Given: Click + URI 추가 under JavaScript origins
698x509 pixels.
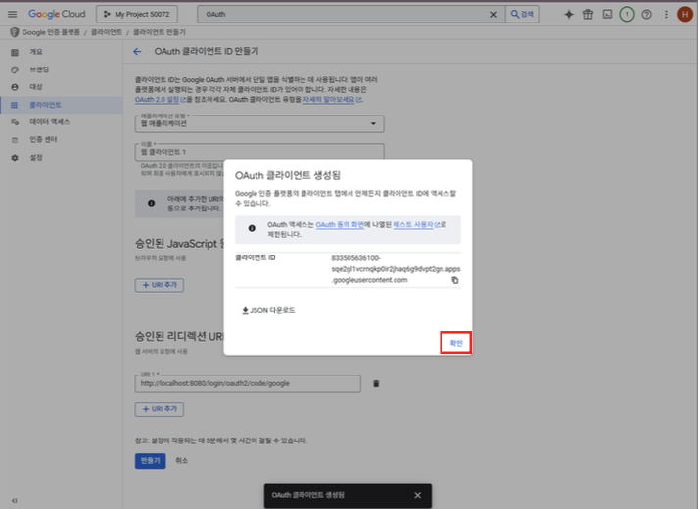Looking at the screenshot, I should (x=160, y=285).
